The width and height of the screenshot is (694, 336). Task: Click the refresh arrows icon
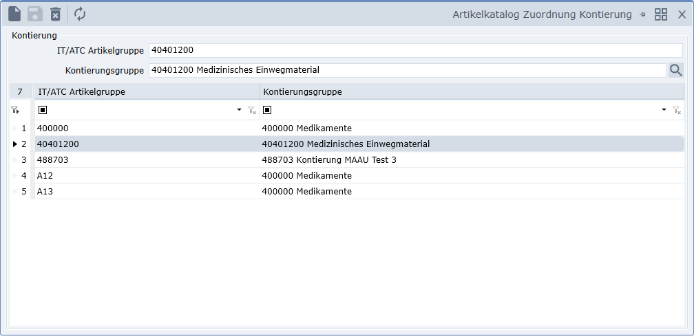click(x=80, y=14)
